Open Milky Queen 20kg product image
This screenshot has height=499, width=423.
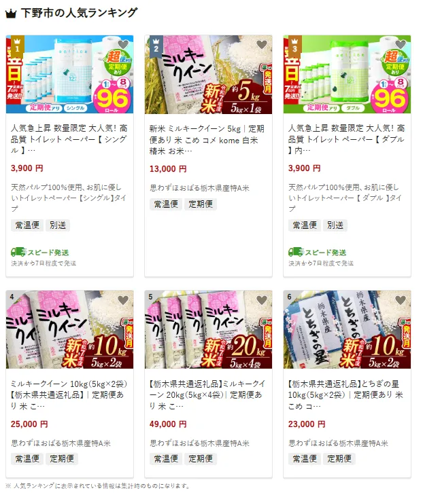(x=209, y=329)
